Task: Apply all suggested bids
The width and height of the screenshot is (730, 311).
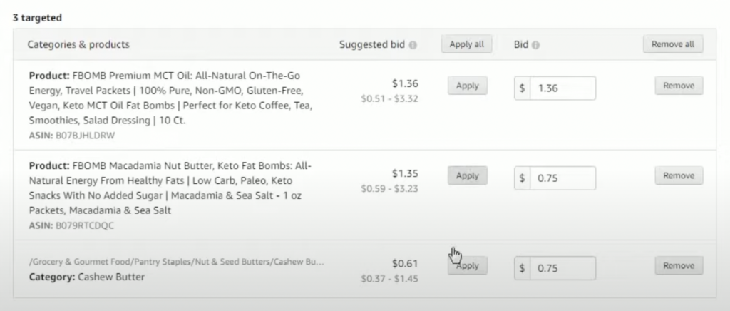Action: click(466, 44)
